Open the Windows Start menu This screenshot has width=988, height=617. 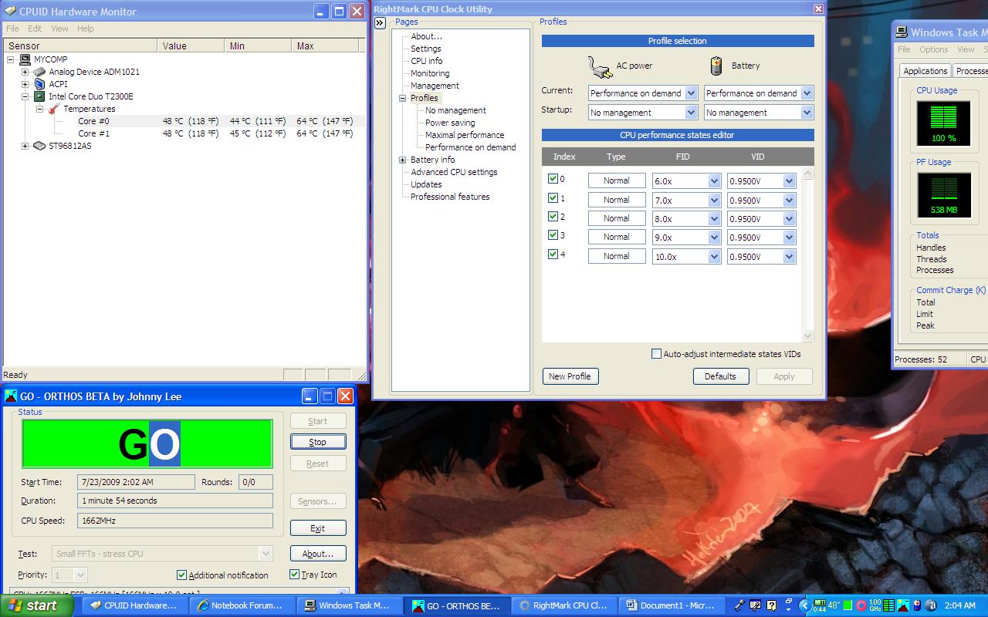tap(36, 605)
